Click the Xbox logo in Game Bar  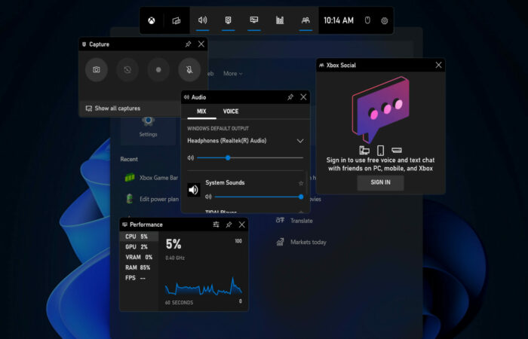point(152,21)
